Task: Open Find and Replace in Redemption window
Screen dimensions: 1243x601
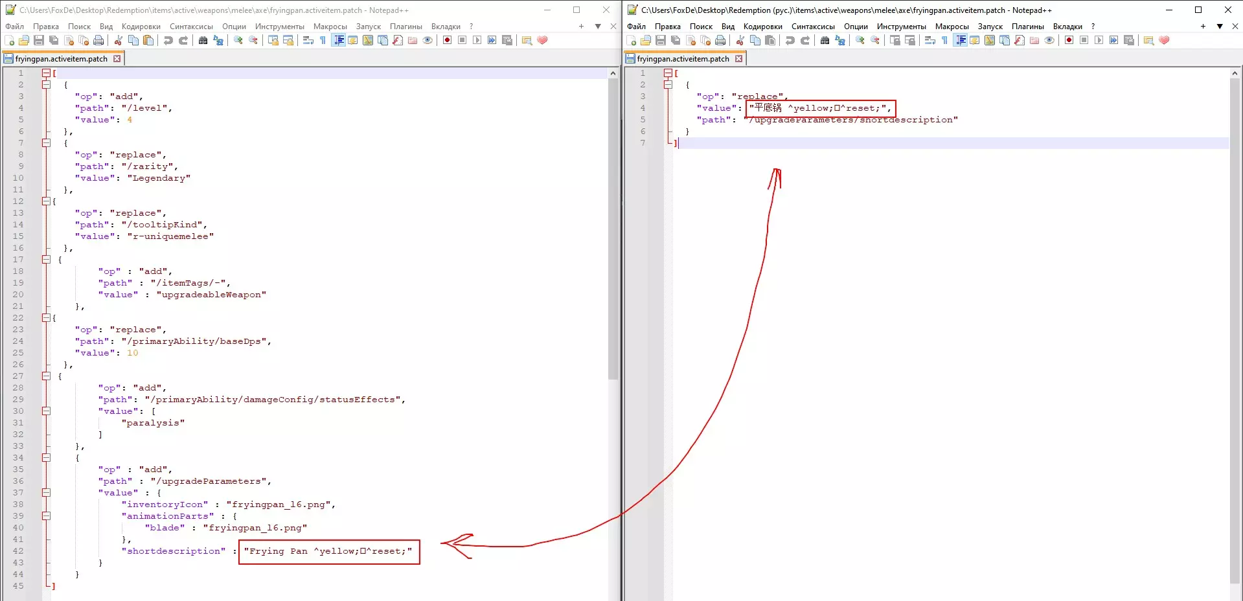Action: (218, 40)
